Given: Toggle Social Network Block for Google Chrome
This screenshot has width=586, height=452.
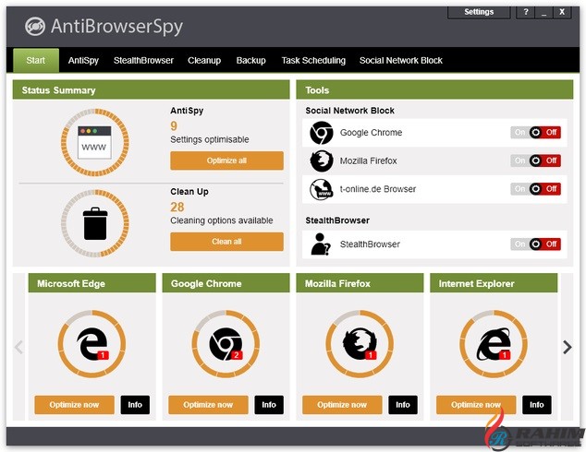Looking at the screenshot, I should 535,133.
